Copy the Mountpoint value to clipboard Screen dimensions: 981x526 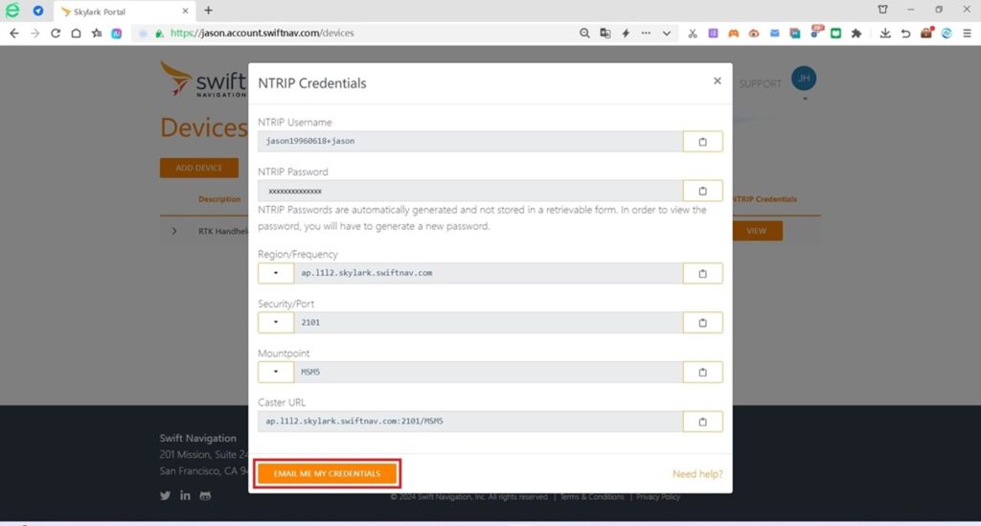tap(702, 372)
